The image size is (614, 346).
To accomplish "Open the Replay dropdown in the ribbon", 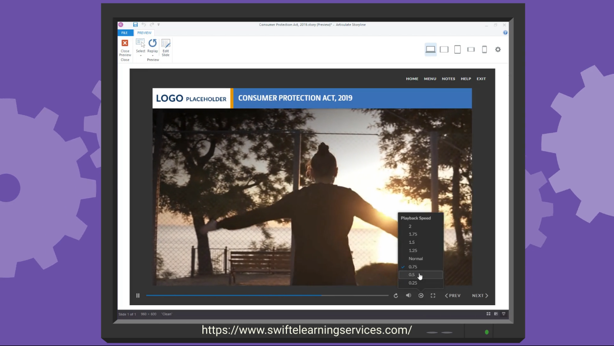I will pyautogui.click(x=153, y=48).
